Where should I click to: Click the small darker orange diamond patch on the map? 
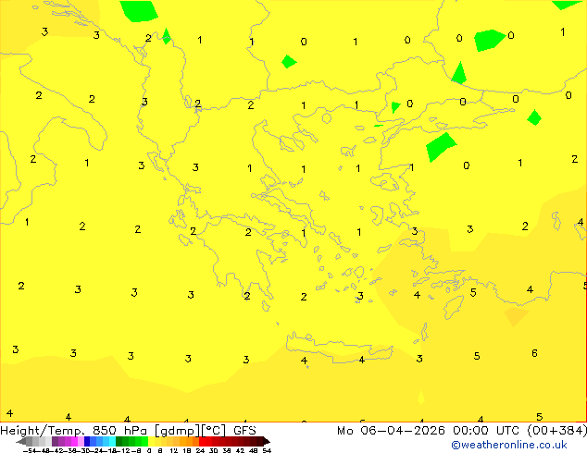tap(517, 316)
